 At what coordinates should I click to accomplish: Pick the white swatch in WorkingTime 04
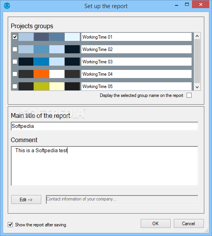pyautogui.click(x=57, y=74)
